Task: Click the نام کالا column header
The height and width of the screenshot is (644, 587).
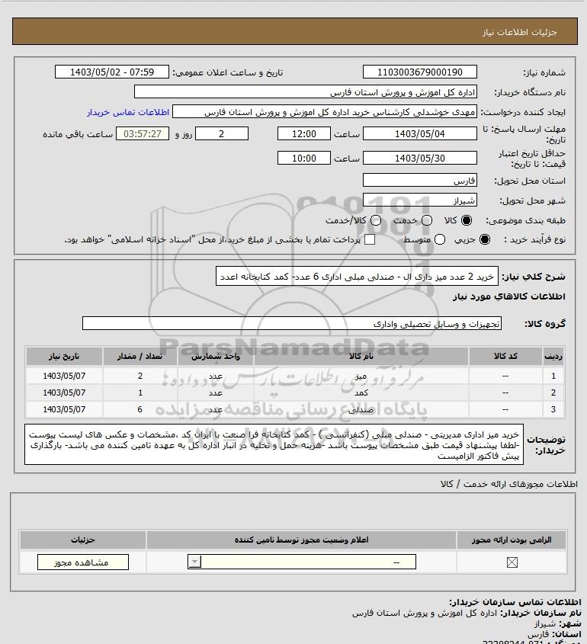Action: (x=361, y=356)
